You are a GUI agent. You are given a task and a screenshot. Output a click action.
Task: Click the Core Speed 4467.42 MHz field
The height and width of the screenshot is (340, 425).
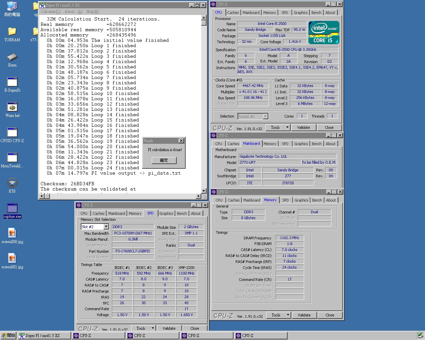click(253, 86)
